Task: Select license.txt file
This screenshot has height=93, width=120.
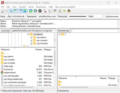Action: tap(27, 69)
